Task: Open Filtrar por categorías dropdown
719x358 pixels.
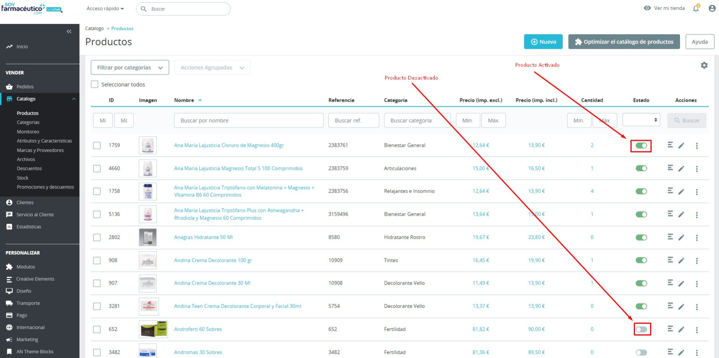Action: click(x=130, y=67)
